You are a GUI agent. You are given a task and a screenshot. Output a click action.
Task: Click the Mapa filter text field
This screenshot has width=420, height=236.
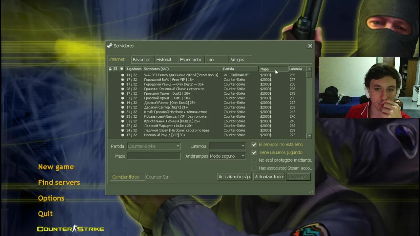pyautogui.click(x=154, y=156)
